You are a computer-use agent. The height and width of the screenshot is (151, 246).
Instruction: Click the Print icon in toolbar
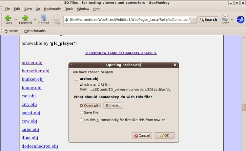[x=225, y=18]
